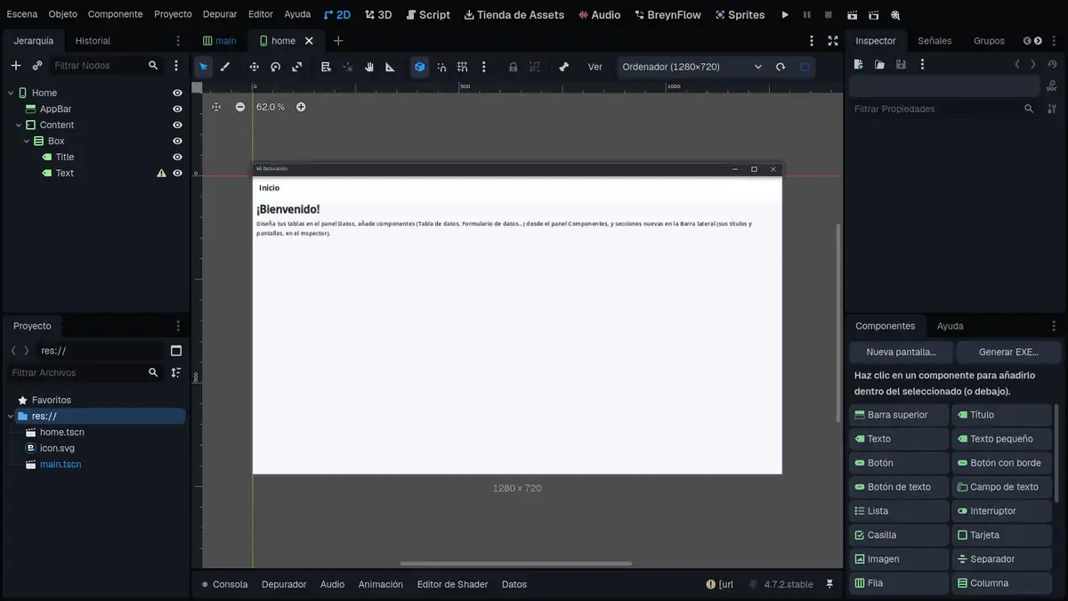Switch to the Script workspace
Screen dimensions: 1068x601
pos(428,14)
